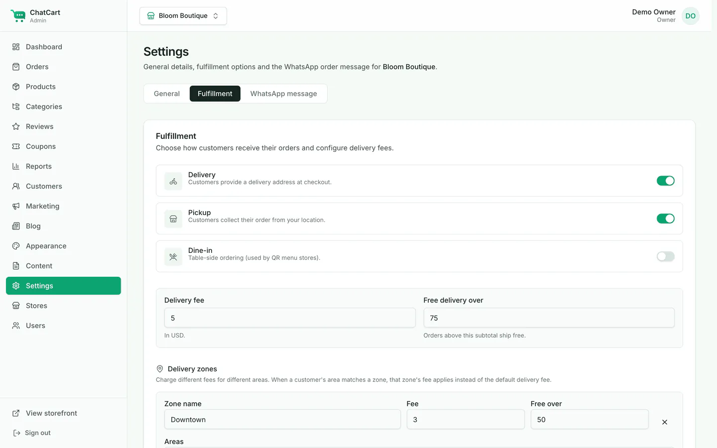Focus the Delivery fee input field
The height and width of the screenshot is (448, 717).
(x=290, y=318)
